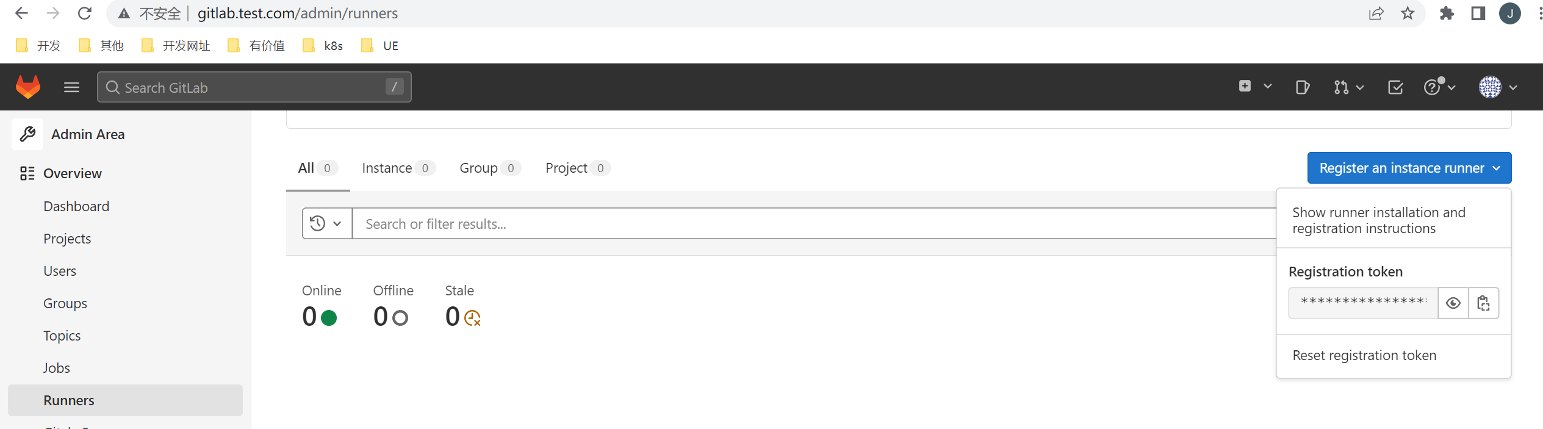Switch to the Project runners tab

click(577, 168)
